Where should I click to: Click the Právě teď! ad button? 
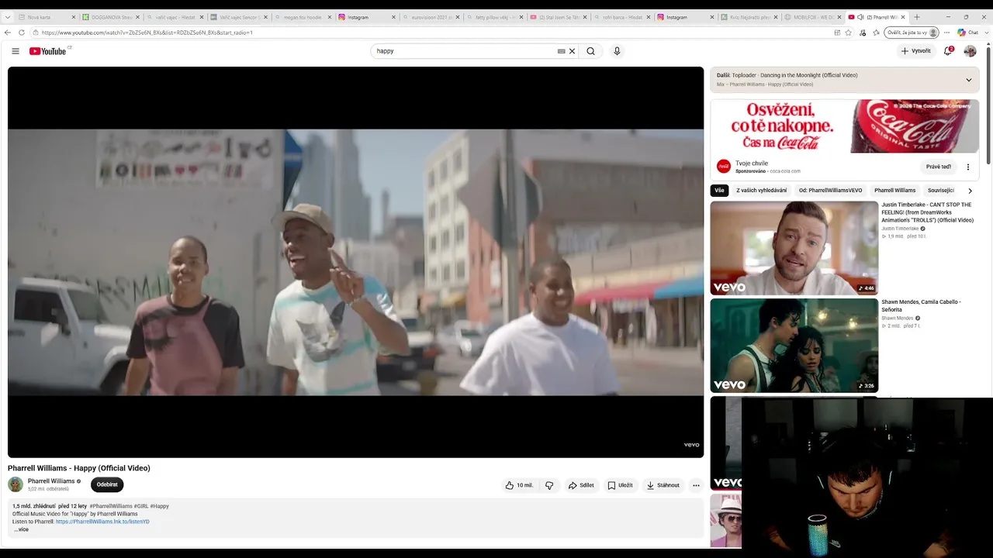click(x=938, y=167)
